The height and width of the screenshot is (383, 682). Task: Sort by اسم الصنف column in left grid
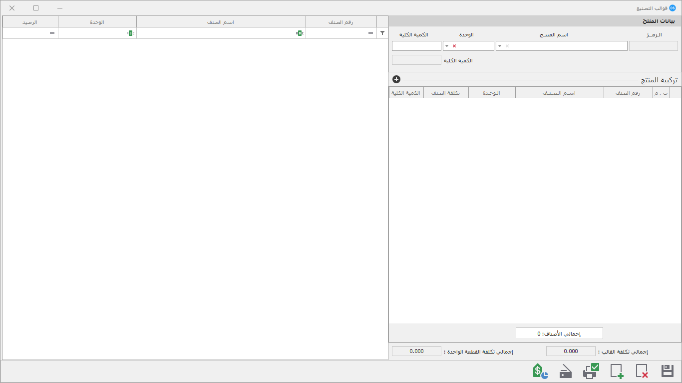tap(221, 22)
